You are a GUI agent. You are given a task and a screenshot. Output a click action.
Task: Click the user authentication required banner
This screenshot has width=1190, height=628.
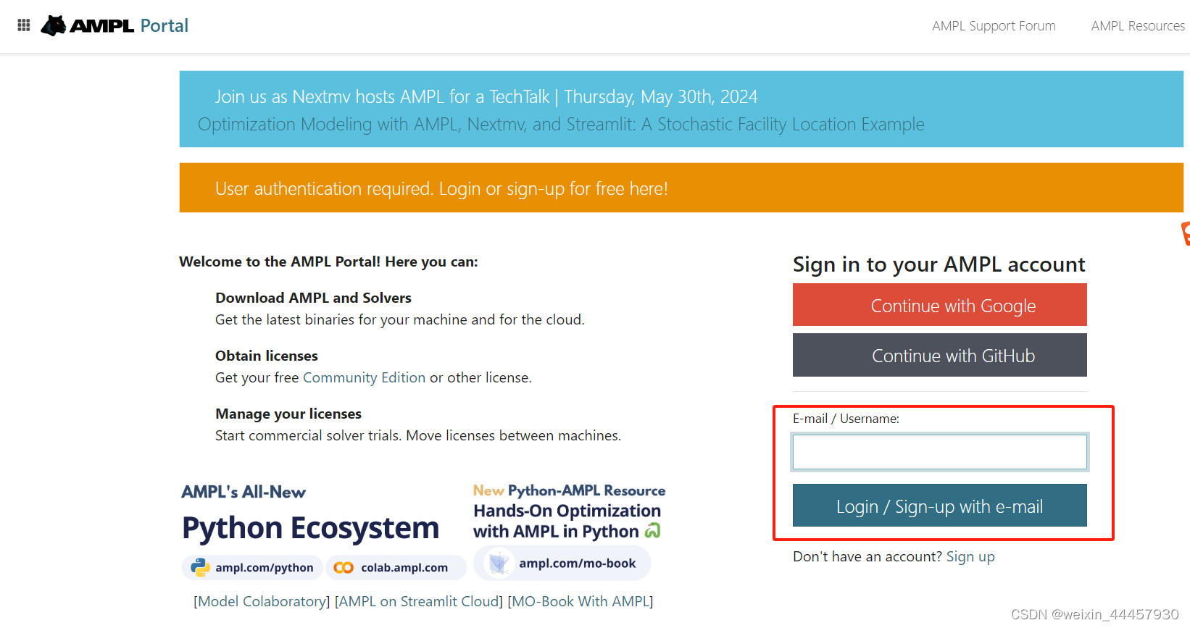[681, 188]
